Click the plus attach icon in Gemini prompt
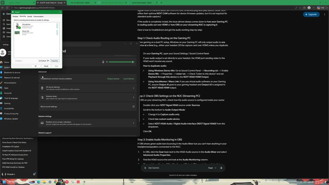Image resolution: width=329 pixels, height=185 pixels. pos(145,168)
